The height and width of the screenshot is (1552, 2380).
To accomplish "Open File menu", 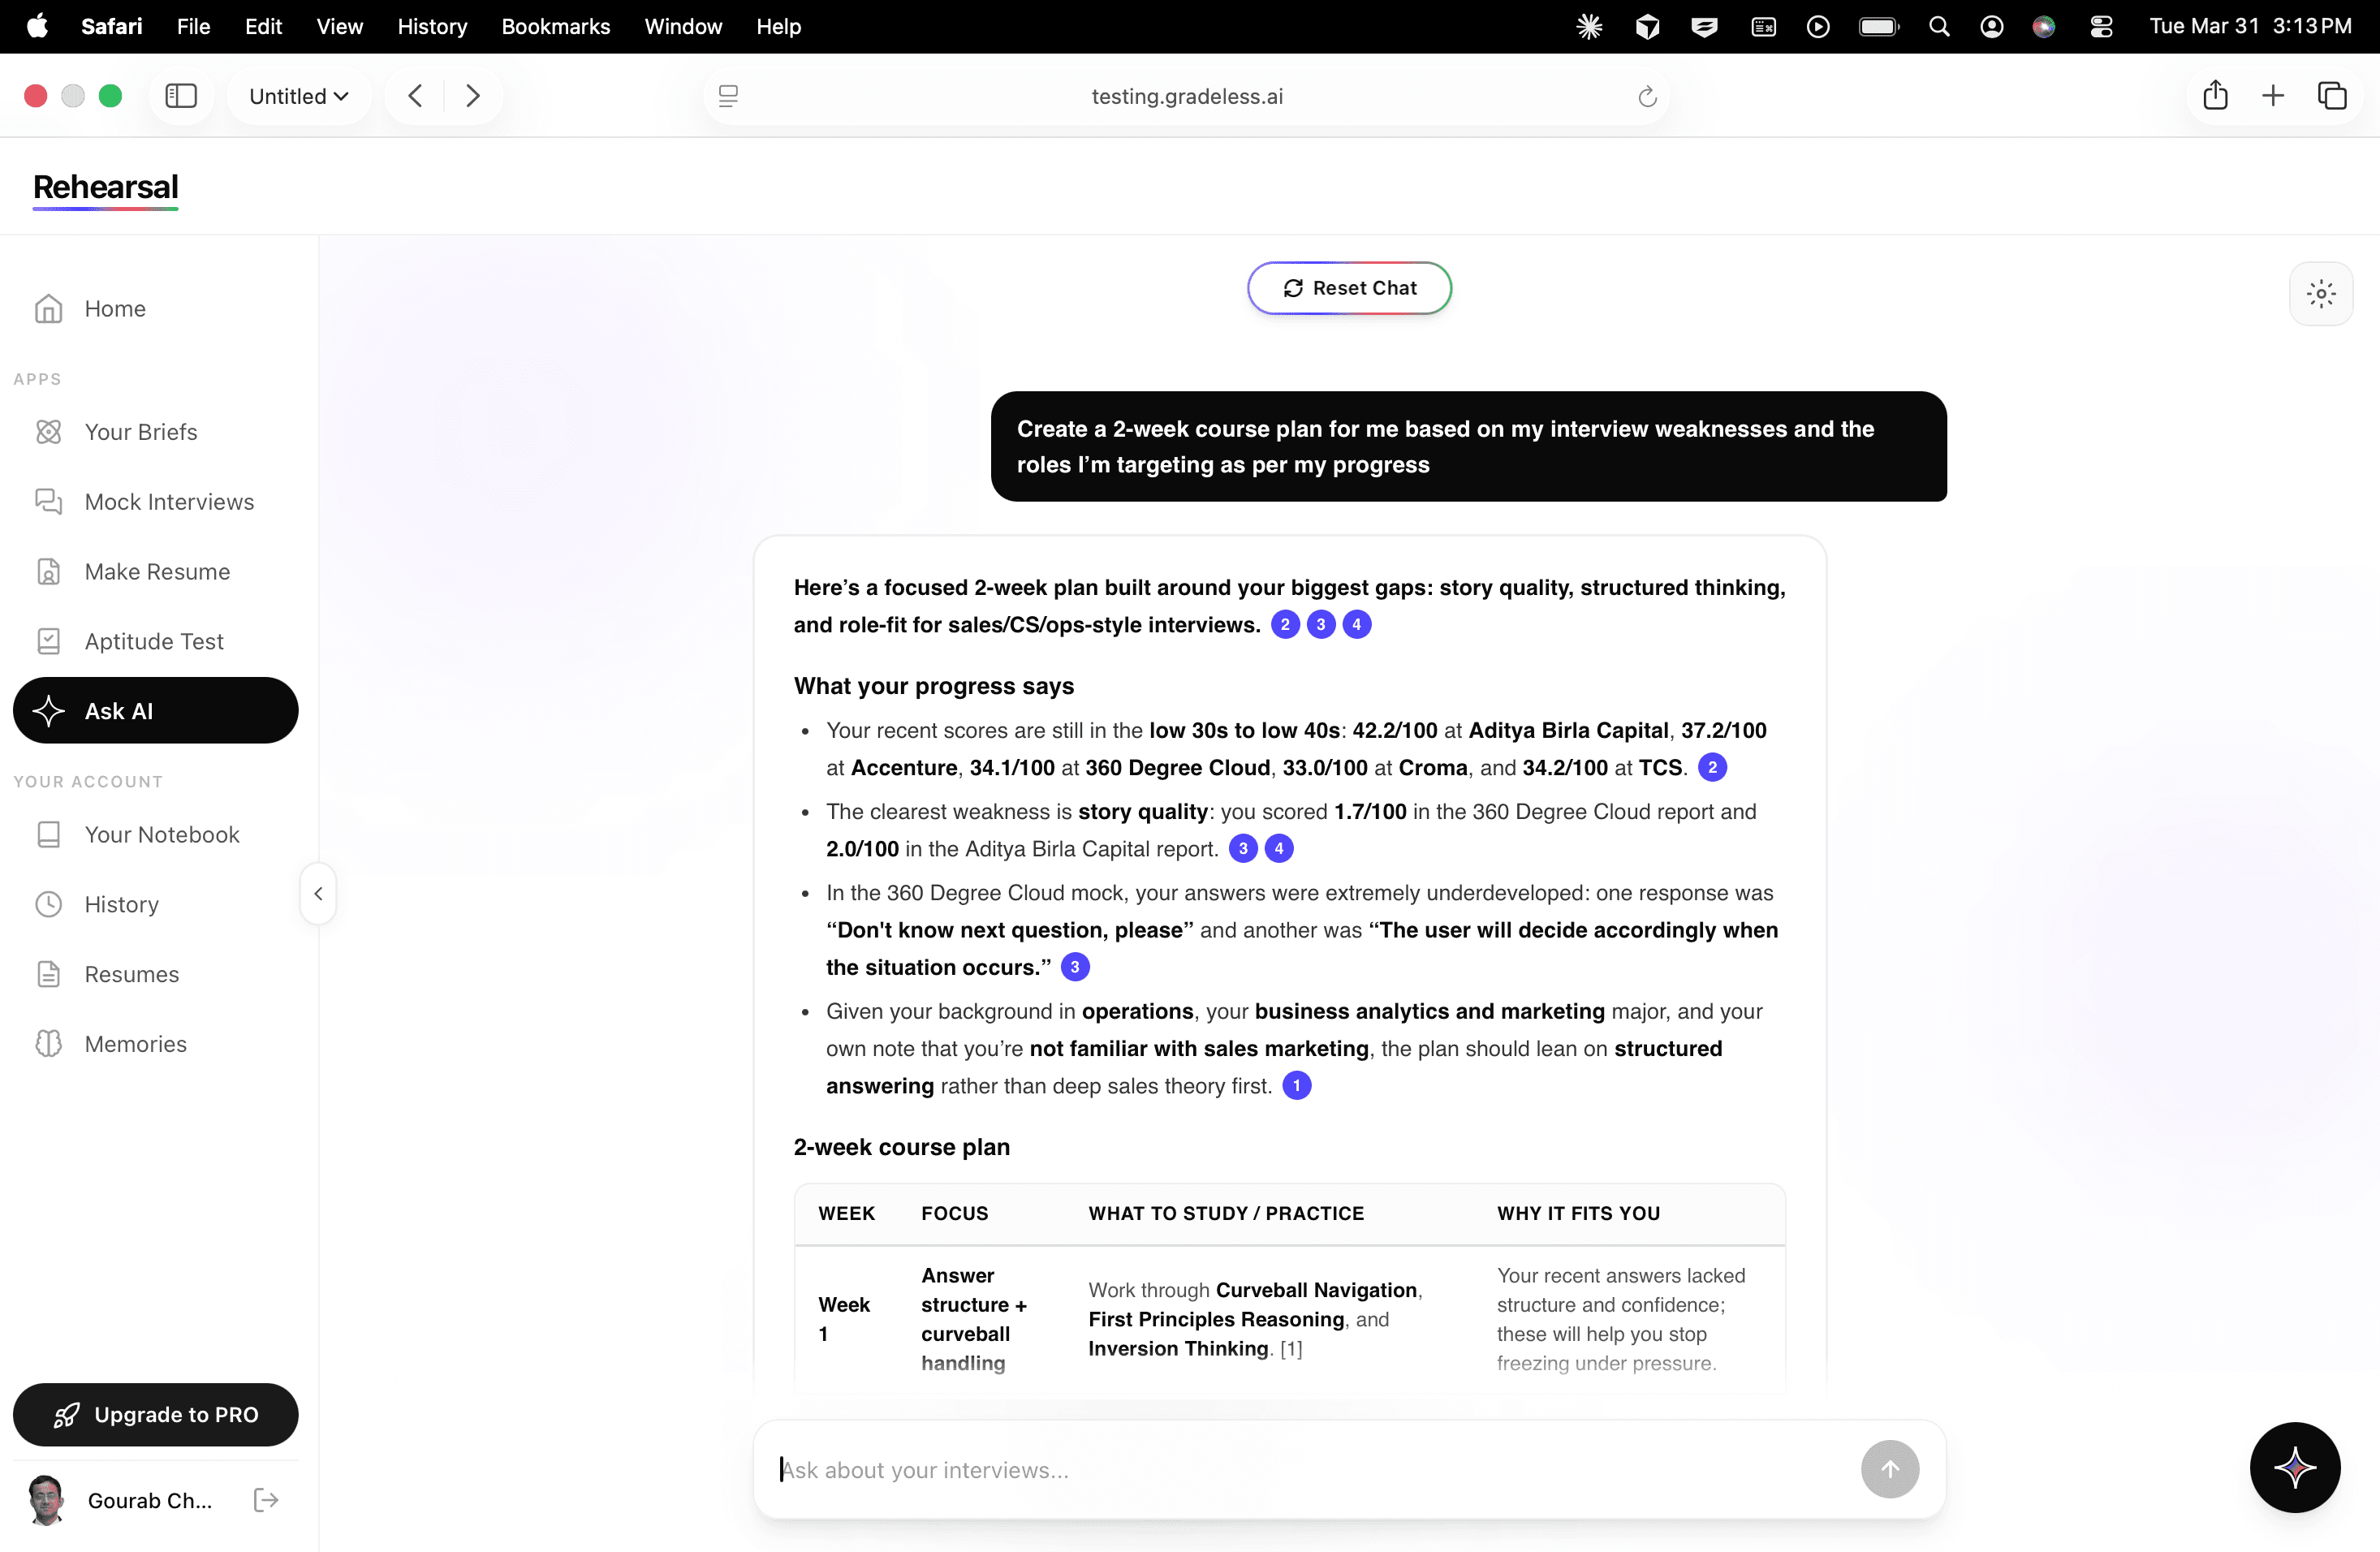I will pos(193,26).
